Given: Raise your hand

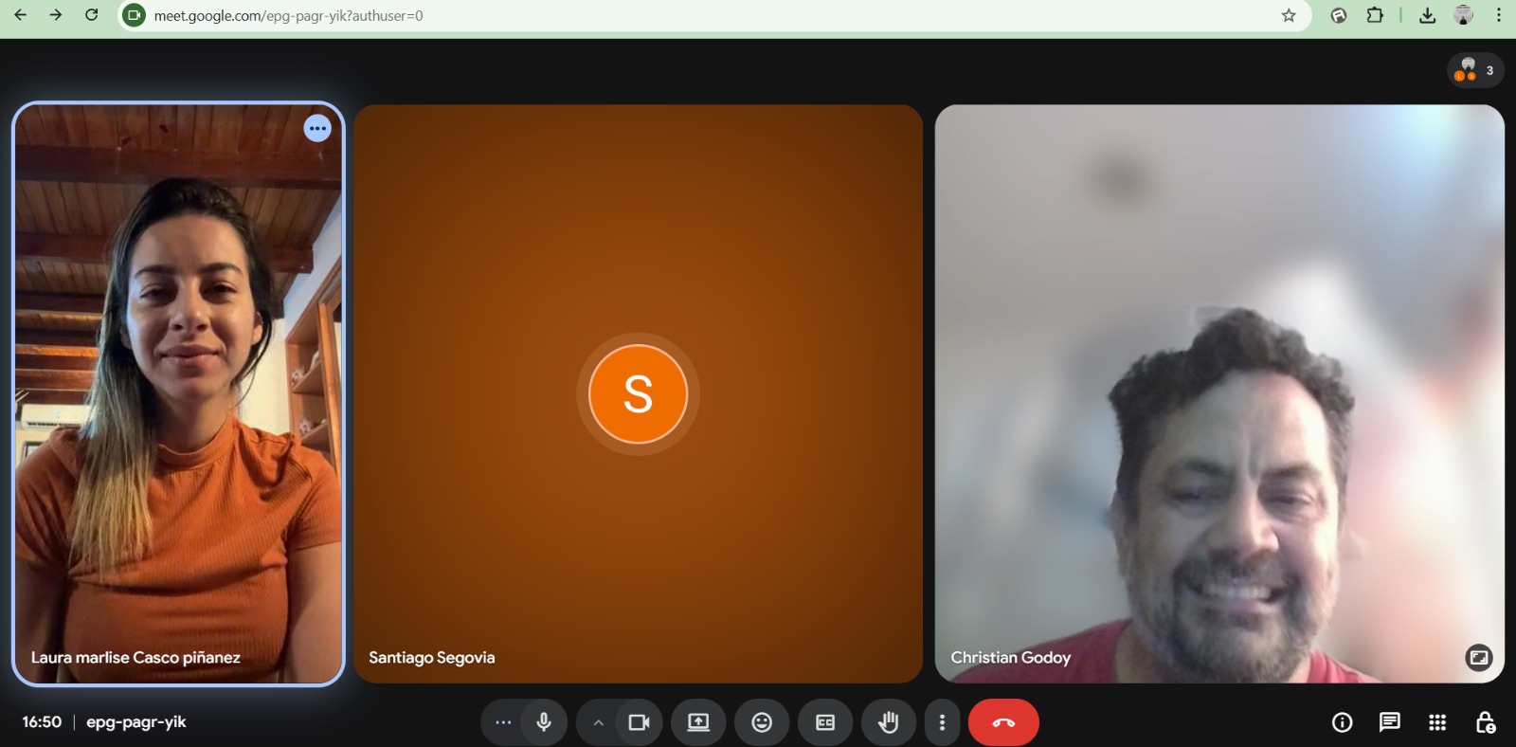Looking at the screenshot, I should pos(889,722).
